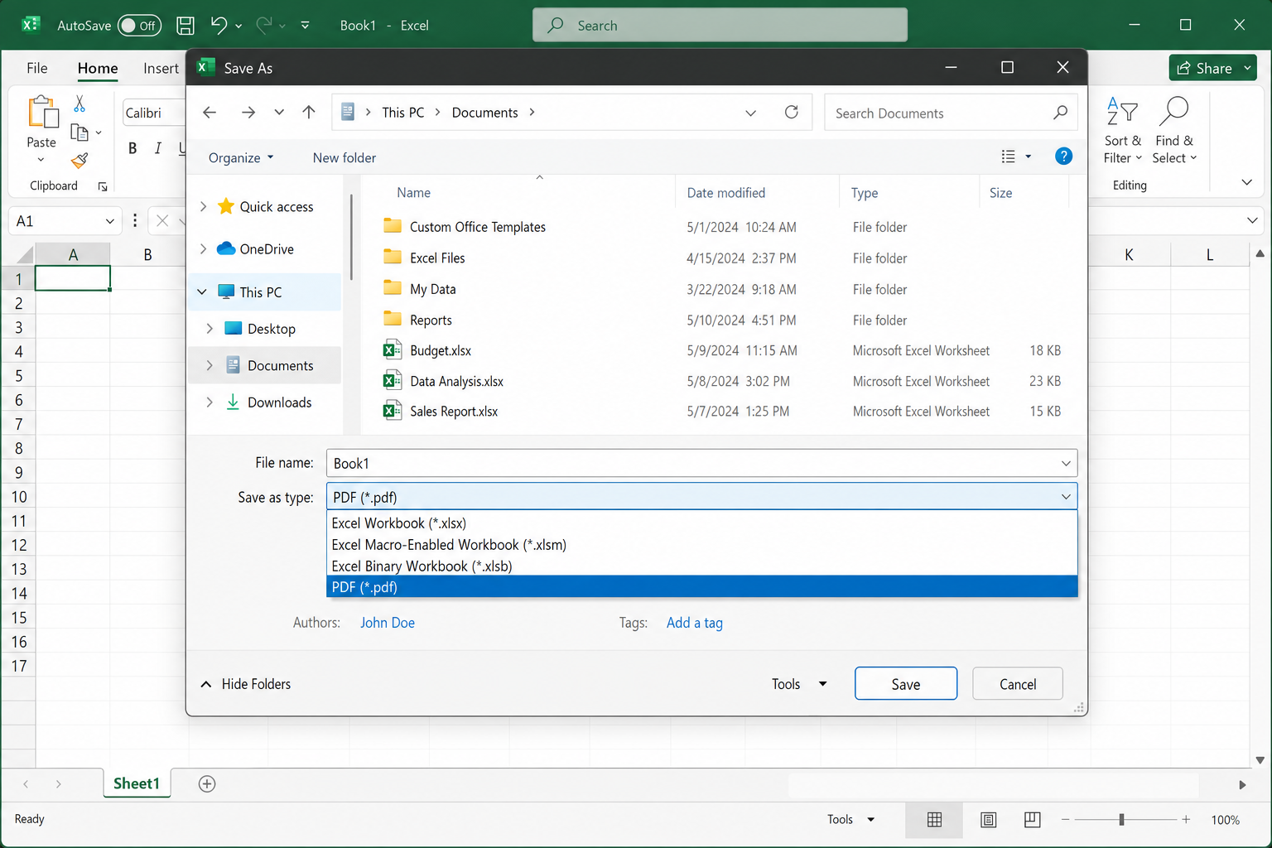Click the Search Documents field
The image size is (1272, 848).
(x=951, y=113)
